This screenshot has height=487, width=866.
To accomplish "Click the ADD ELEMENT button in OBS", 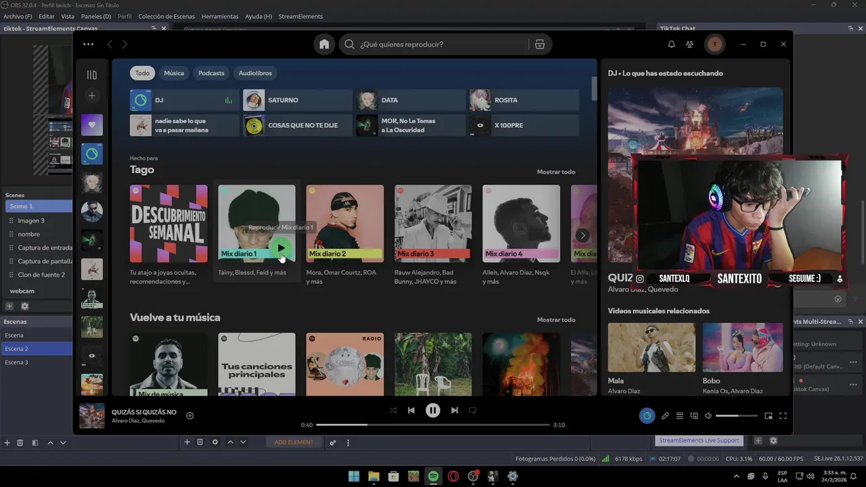I will coord(294,442).
